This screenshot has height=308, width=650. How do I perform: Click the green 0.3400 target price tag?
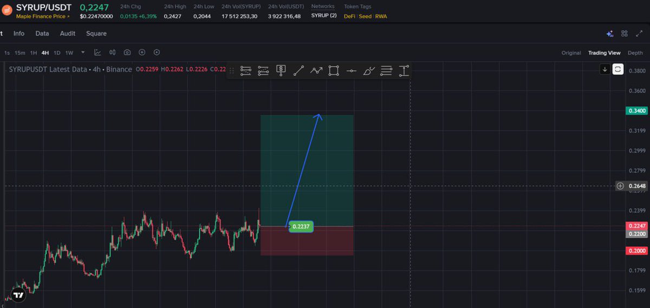(x=636, y=110)
